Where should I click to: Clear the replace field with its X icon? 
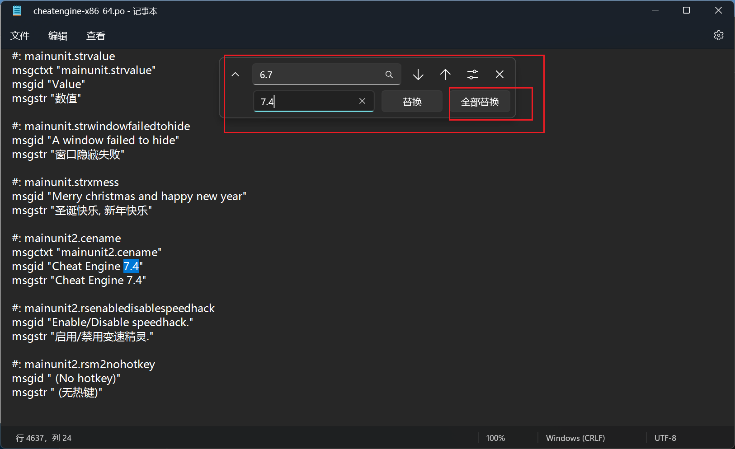coord(362,101)
